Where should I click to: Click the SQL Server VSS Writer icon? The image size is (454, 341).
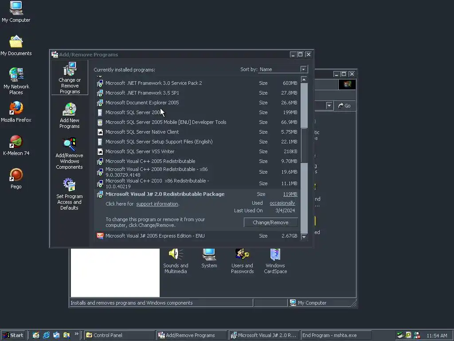click(100, 152)
